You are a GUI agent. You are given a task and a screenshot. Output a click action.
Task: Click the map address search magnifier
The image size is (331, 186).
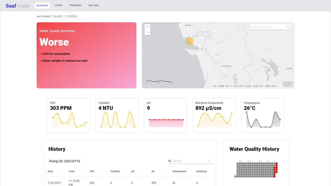(x=288, y=27)
